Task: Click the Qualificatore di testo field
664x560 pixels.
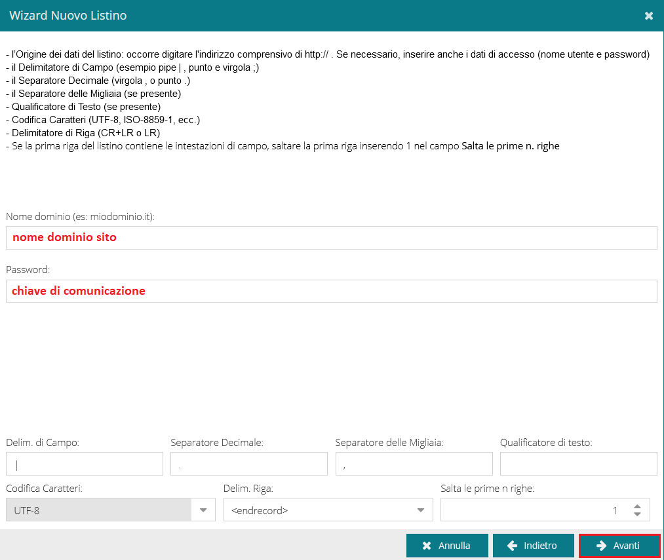Action: tap(578, 464)
